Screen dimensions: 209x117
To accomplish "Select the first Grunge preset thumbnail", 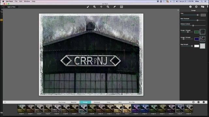I will point(22,108).
